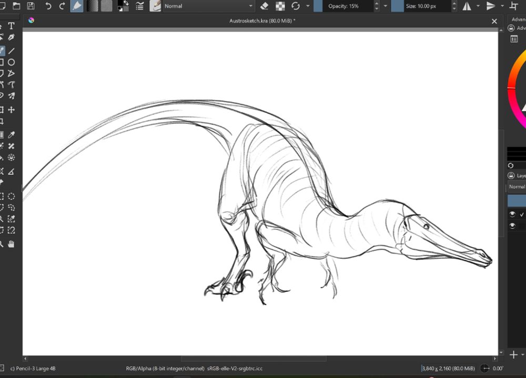526x378 pixels.
Task: Select the Similar color selection tool
Action: coord(12,219)
